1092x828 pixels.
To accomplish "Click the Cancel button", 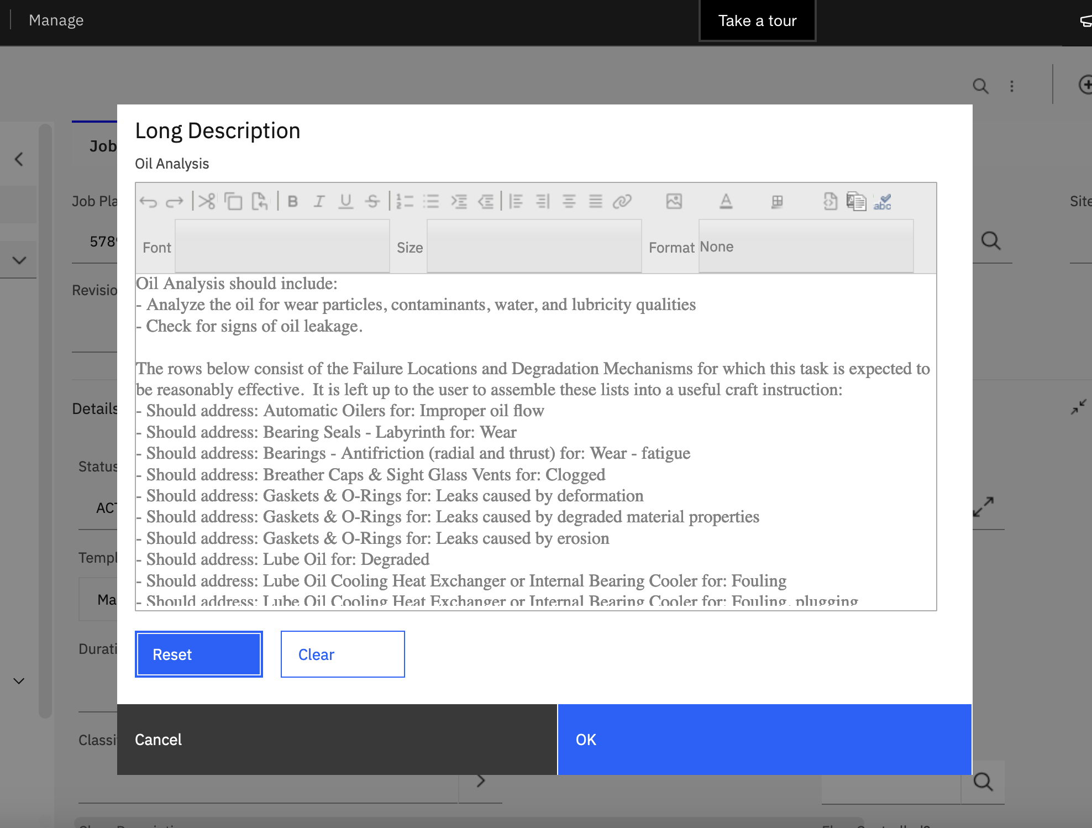I will click(158, 740).
